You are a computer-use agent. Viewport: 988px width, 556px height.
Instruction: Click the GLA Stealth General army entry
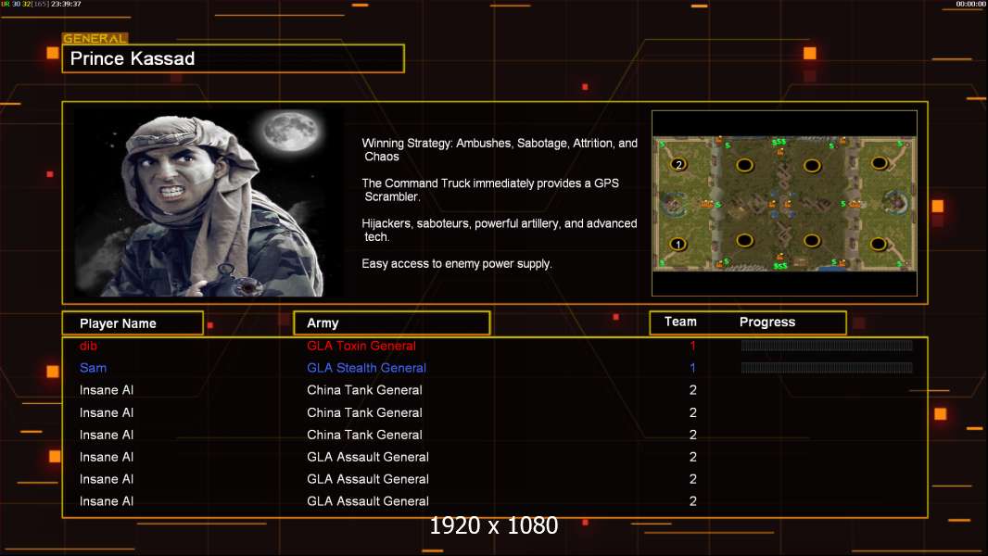coord(366,368)
